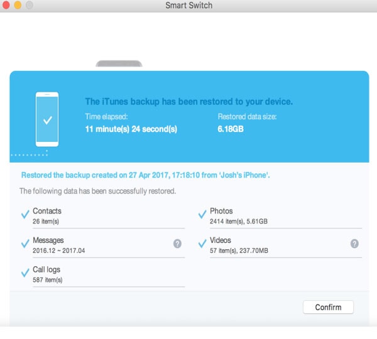
Task: Click the 'Time elapsed:' label
Action: tap(107, 117)
